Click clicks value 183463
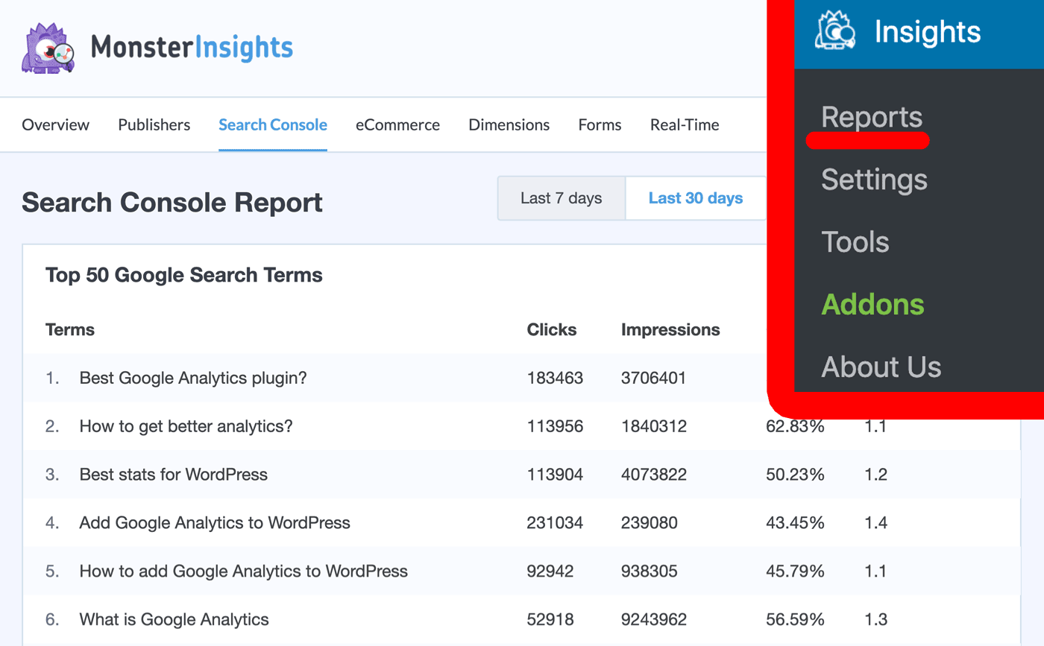Viewport: 1044px width, 646px height. coord(555,378)
